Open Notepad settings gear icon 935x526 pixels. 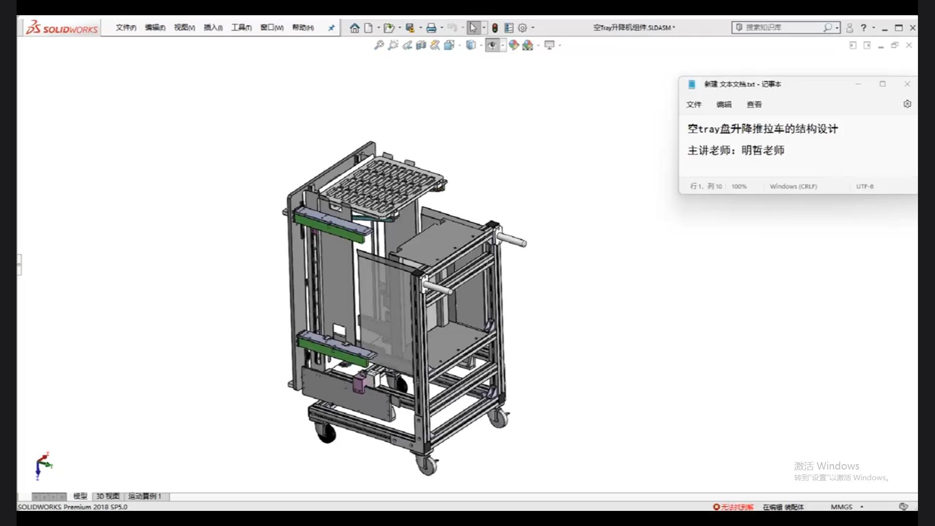[907, 104]
